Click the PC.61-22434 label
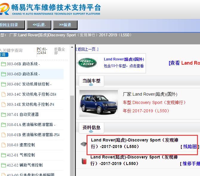The height and width of the screenshot is (176, 200). 42,51
